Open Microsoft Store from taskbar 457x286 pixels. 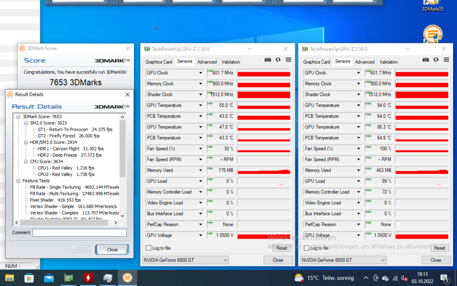(29, 278)
